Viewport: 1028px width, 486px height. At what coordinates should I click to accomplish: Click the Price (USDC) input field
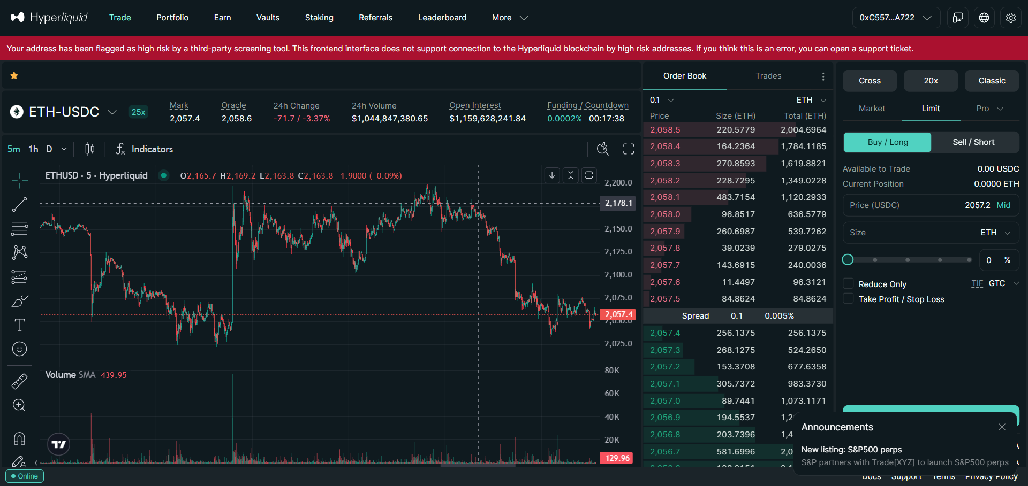point(931,205)
